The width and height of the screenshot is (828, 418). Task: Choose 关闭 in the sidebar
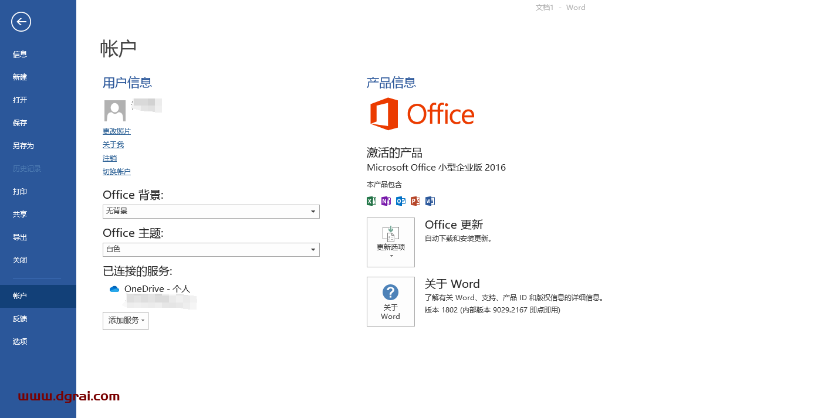pos(38,260)
